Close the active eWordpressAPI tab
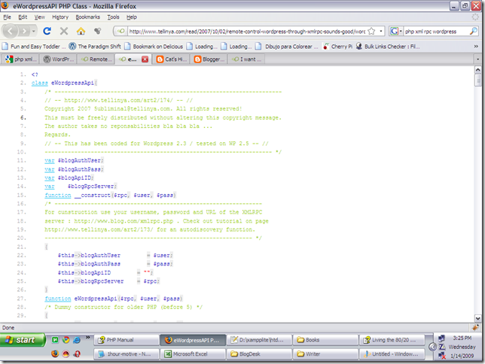 click(x=144, y=59)
